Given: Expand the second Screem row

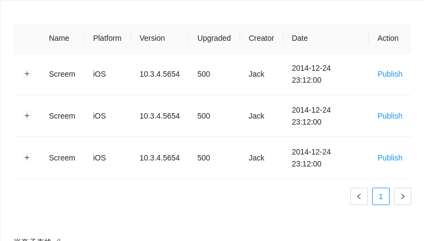Looking at the screenshot, I should point(27,116).
